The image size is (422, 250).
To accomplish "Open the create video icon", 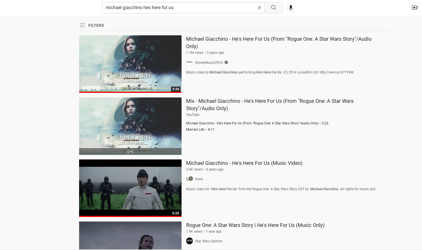I will tap(415, 8).
